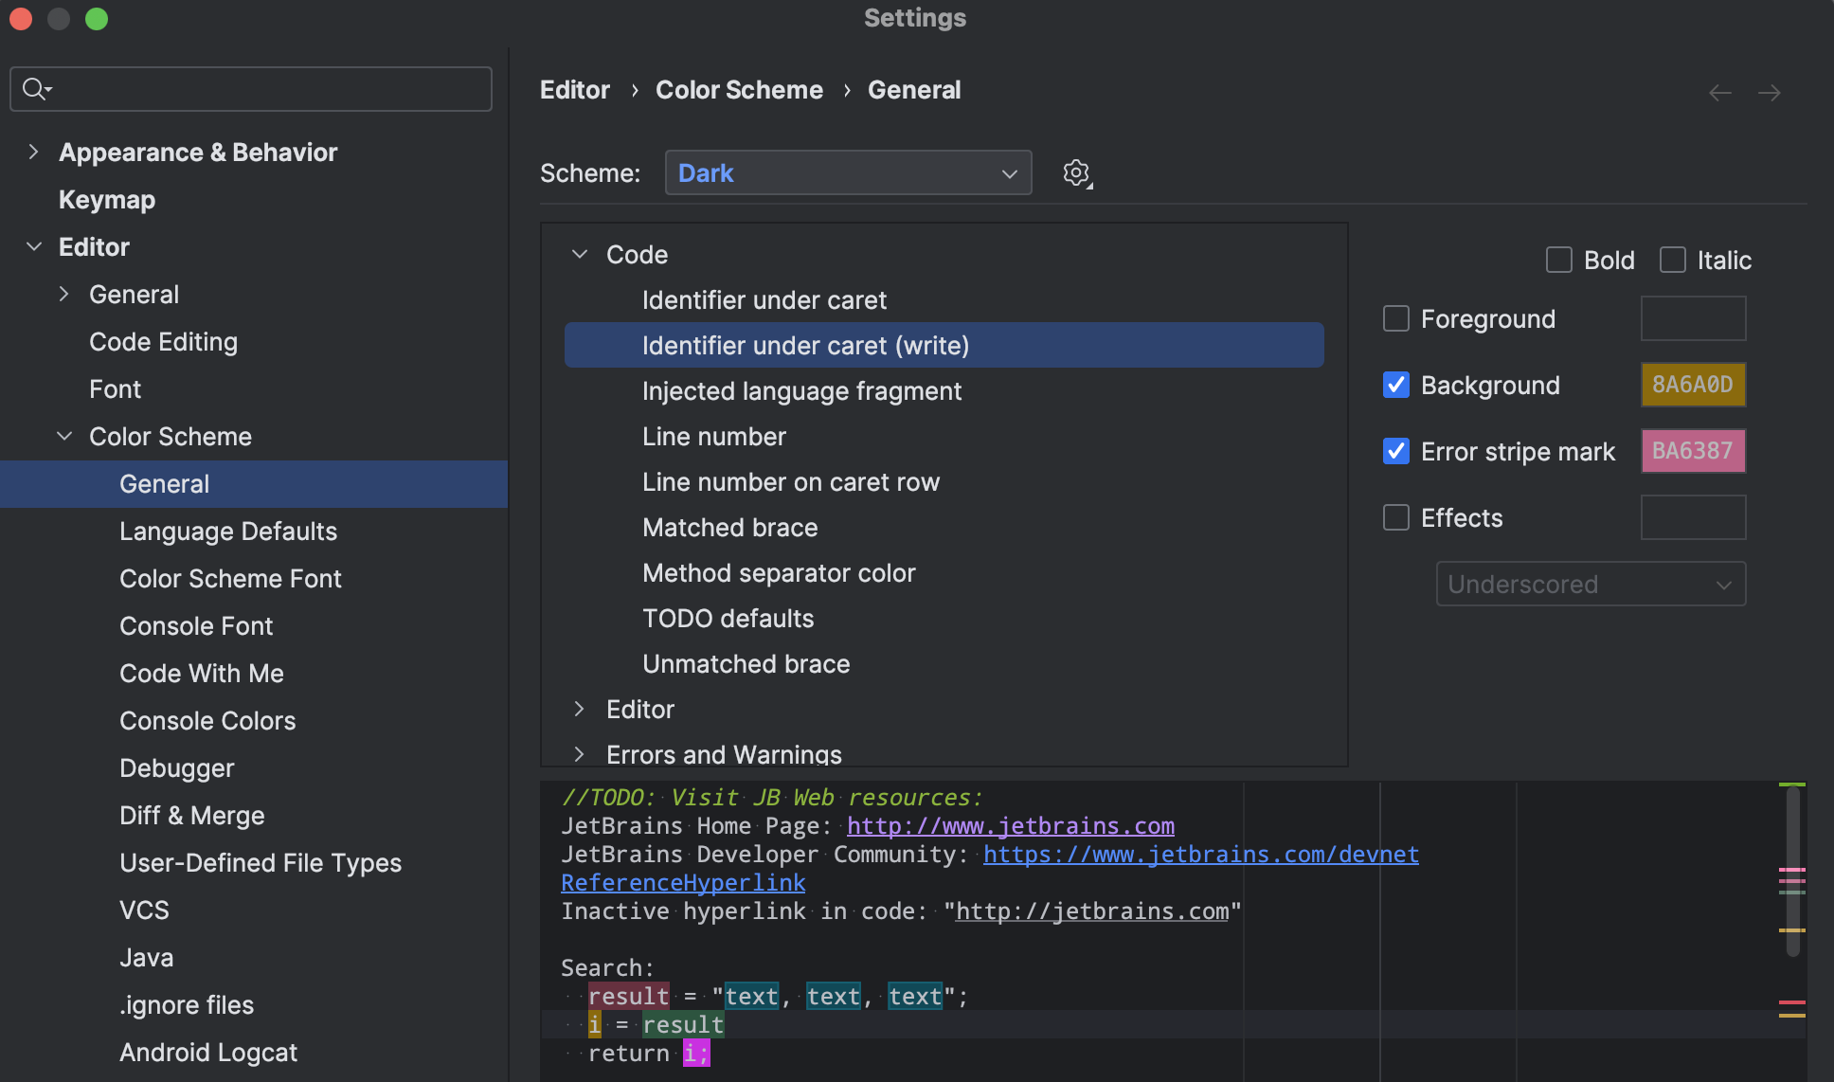This screenshot has height=1082, width=1834.
Task: Uncheck the Error stripe mark checkbox
Action: (x=1395, y=451)
